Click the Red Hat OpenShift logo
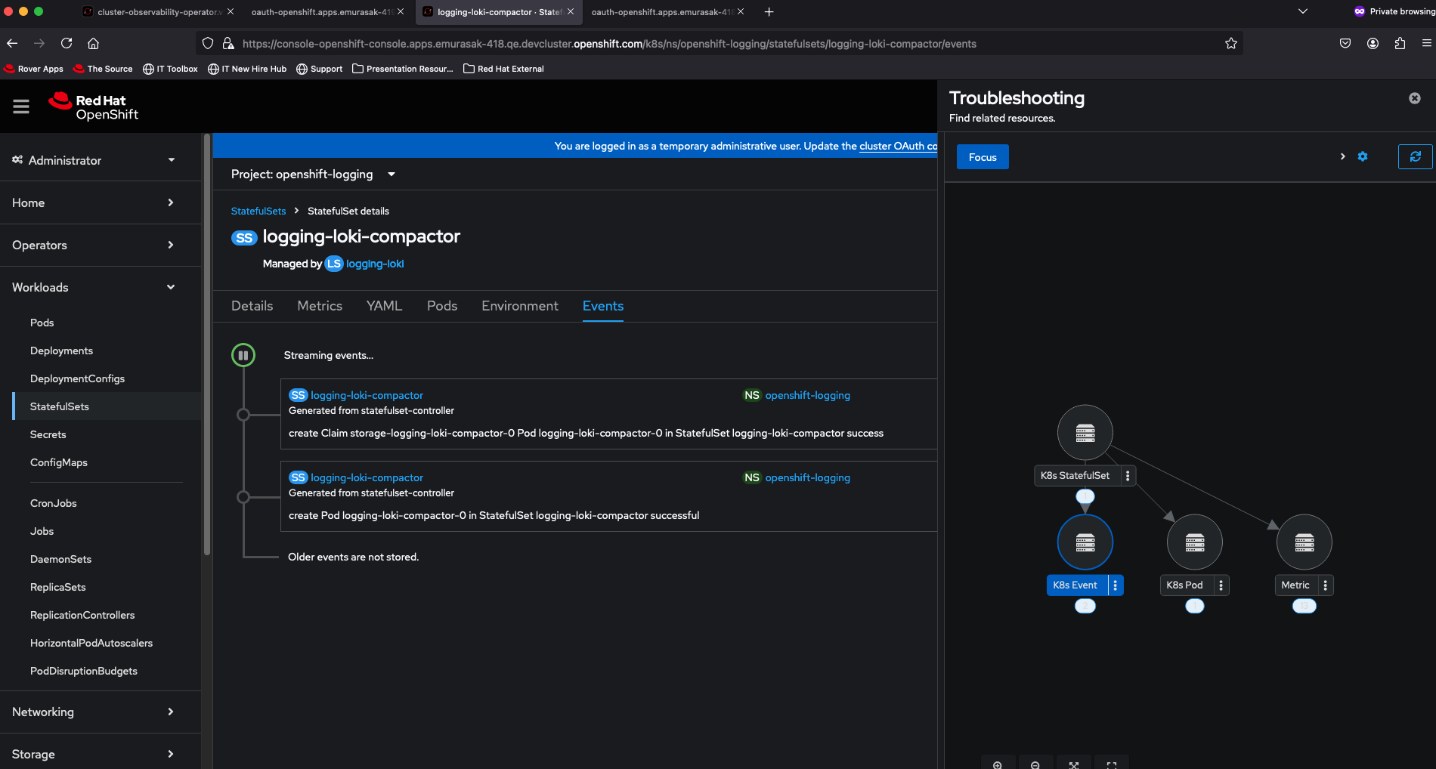 point(94,107)
